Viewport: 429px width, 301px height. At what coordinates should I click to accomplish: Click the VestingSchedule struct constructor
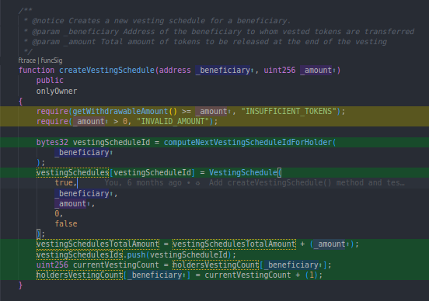point(243,173)
